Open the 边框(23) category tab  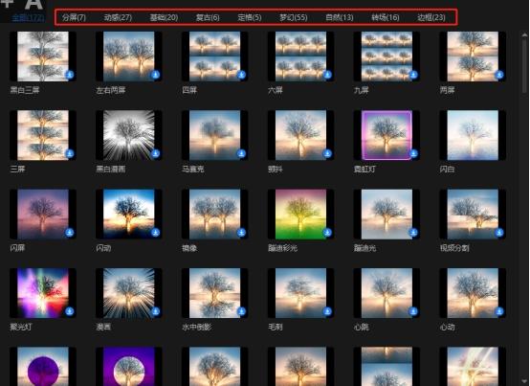pyautogui.click(x=431, y=17)
